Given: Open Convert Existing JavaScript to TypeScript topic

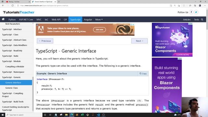Looking at the screenshot, I should 16,108.
